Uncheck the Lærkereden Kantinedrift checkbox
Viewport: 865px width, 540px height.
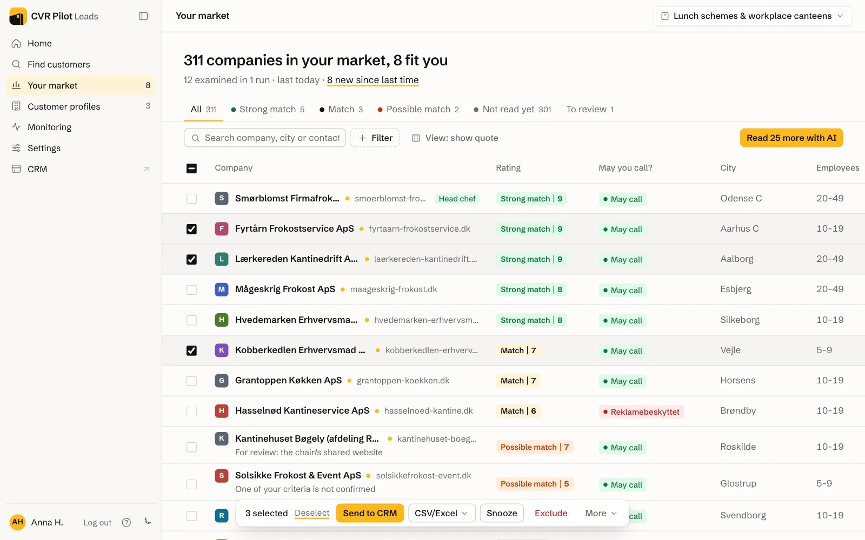[191, 259]
